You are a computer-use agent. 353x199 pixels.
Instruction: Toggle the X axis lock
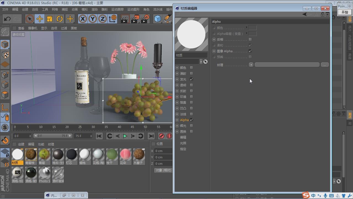pos(82,19)
